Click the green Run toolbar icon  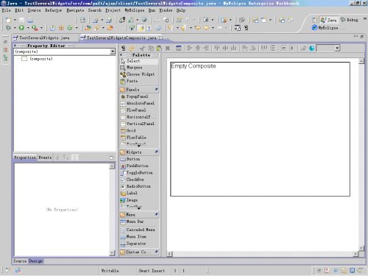click(x=21, y=28)
